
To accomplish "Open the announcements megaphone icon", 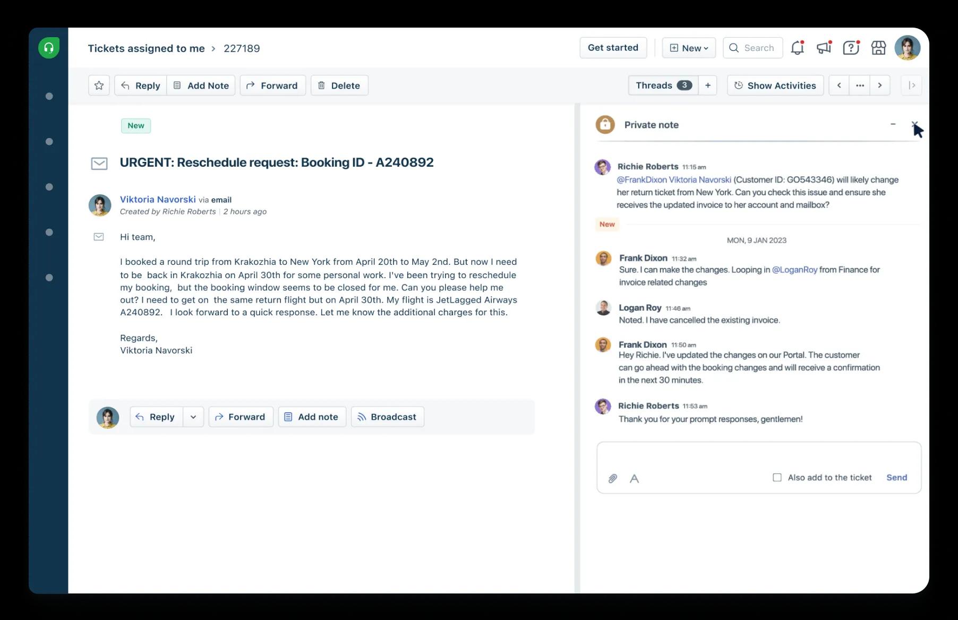I will [824, 48].
